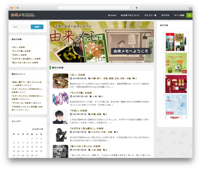Screen dimensions: 201x170
Task: Open カテゴリ一覧 nav menu
Action: (150, 15)
